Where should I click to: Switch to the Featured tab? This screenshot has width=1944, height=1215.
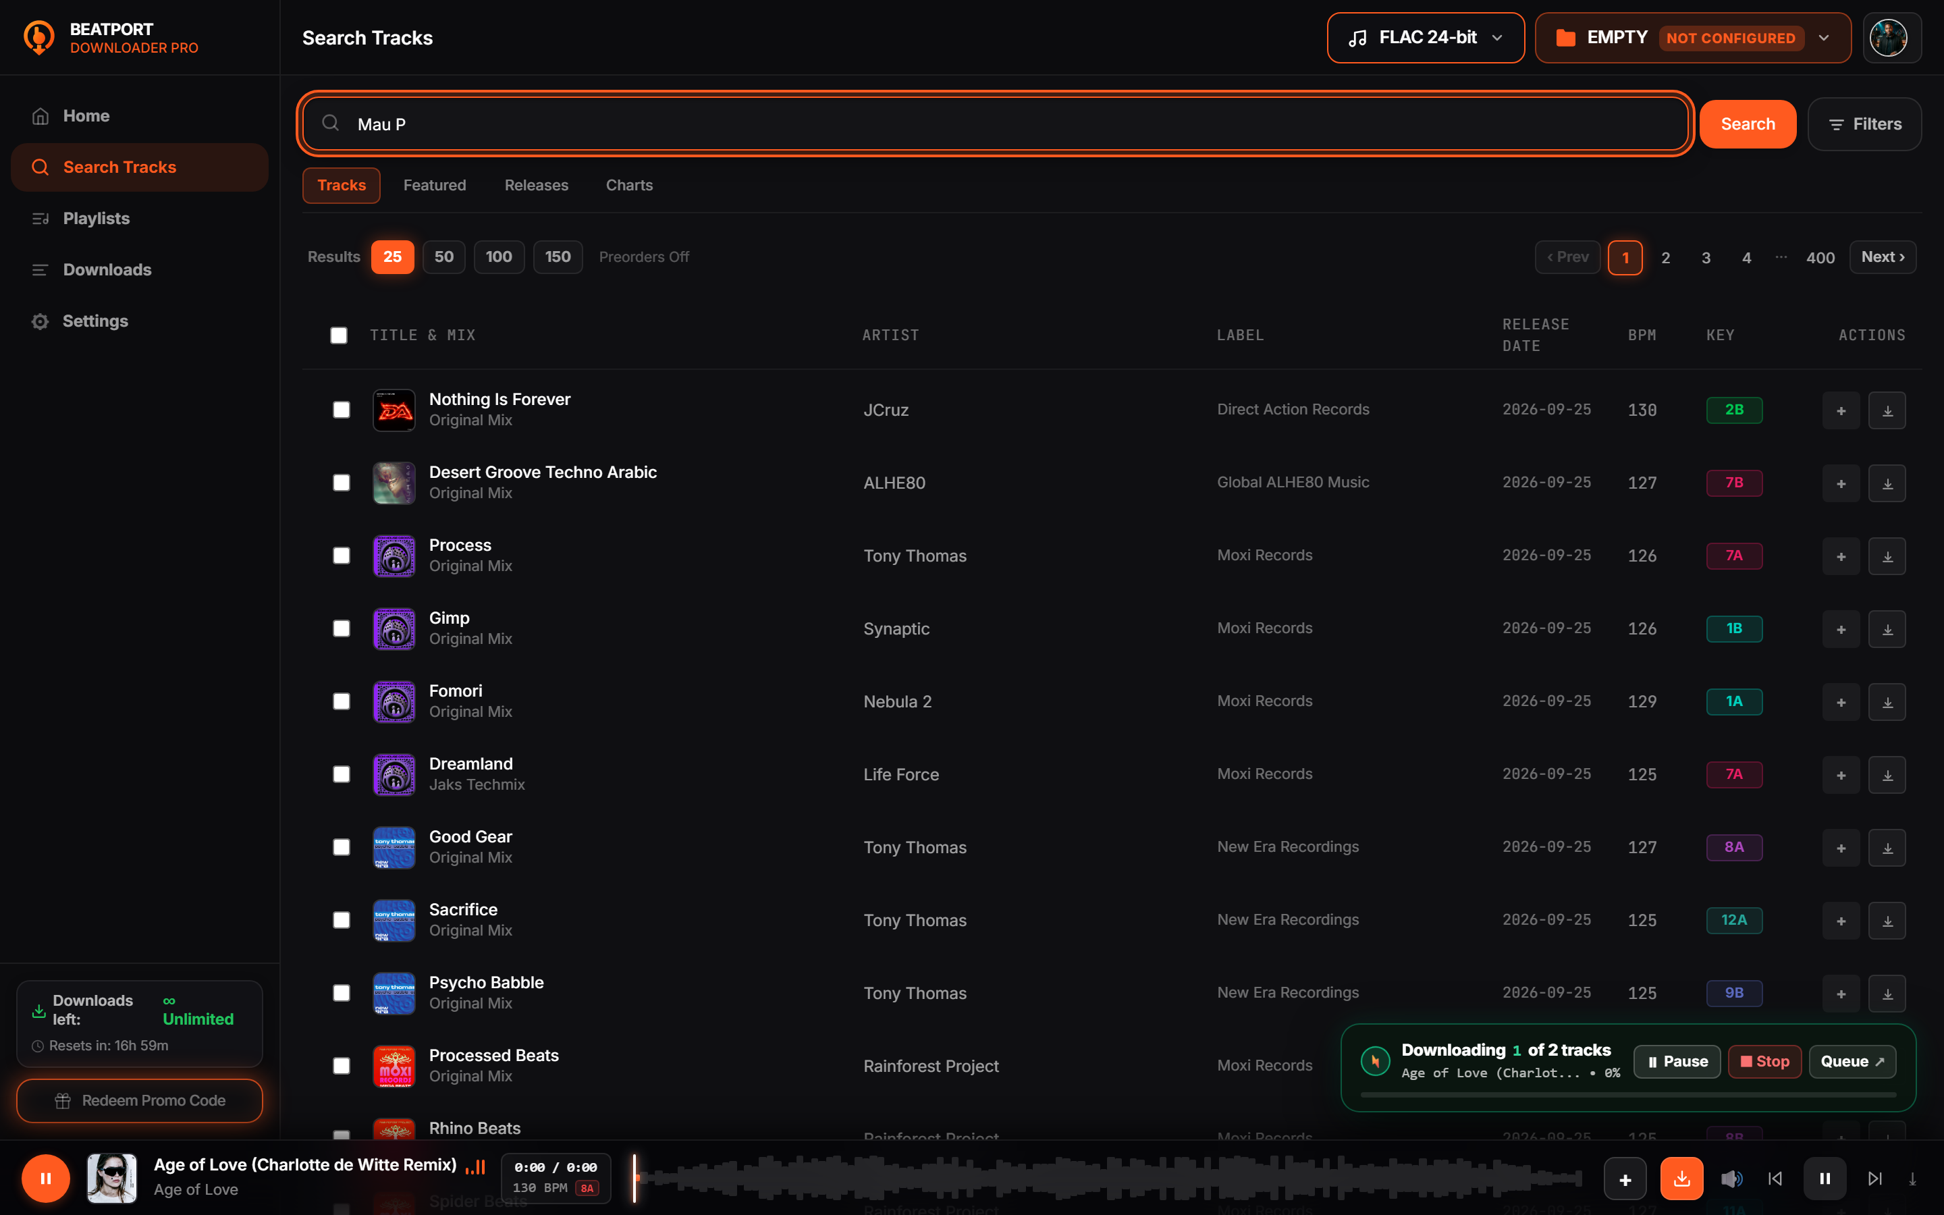[x=435, y=186]
